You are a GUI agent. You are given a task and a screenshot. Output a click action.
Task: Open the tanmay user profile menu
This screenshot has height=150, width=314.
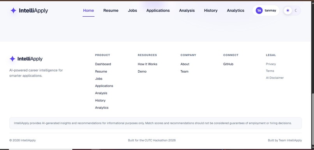coord(266,10)
